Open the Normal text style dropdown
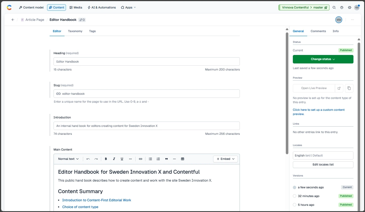The height and width of the screenshot is (212, 365). 68,159
